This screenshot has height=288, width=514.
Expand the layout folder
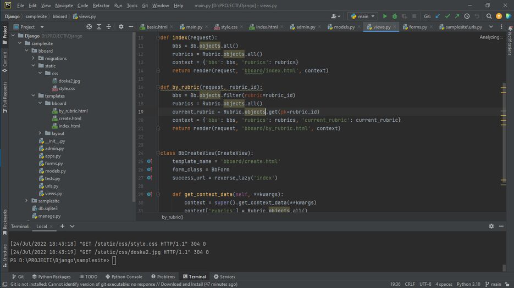tap(40, 133)
